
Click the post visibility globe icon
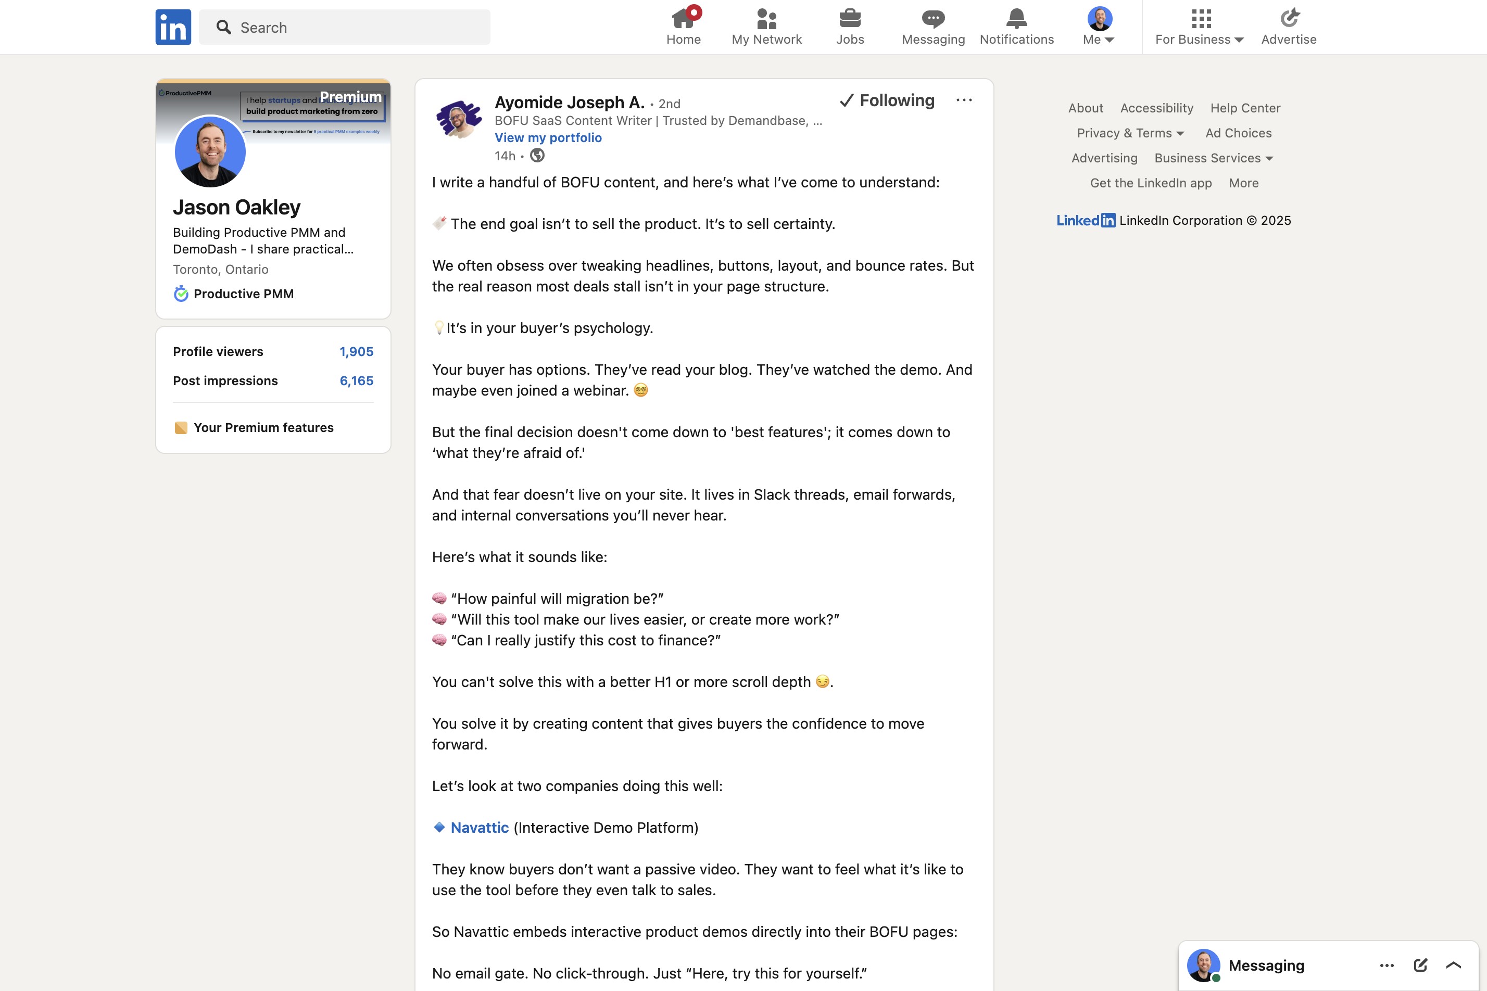pyautogui.click(x=537, y=156)
